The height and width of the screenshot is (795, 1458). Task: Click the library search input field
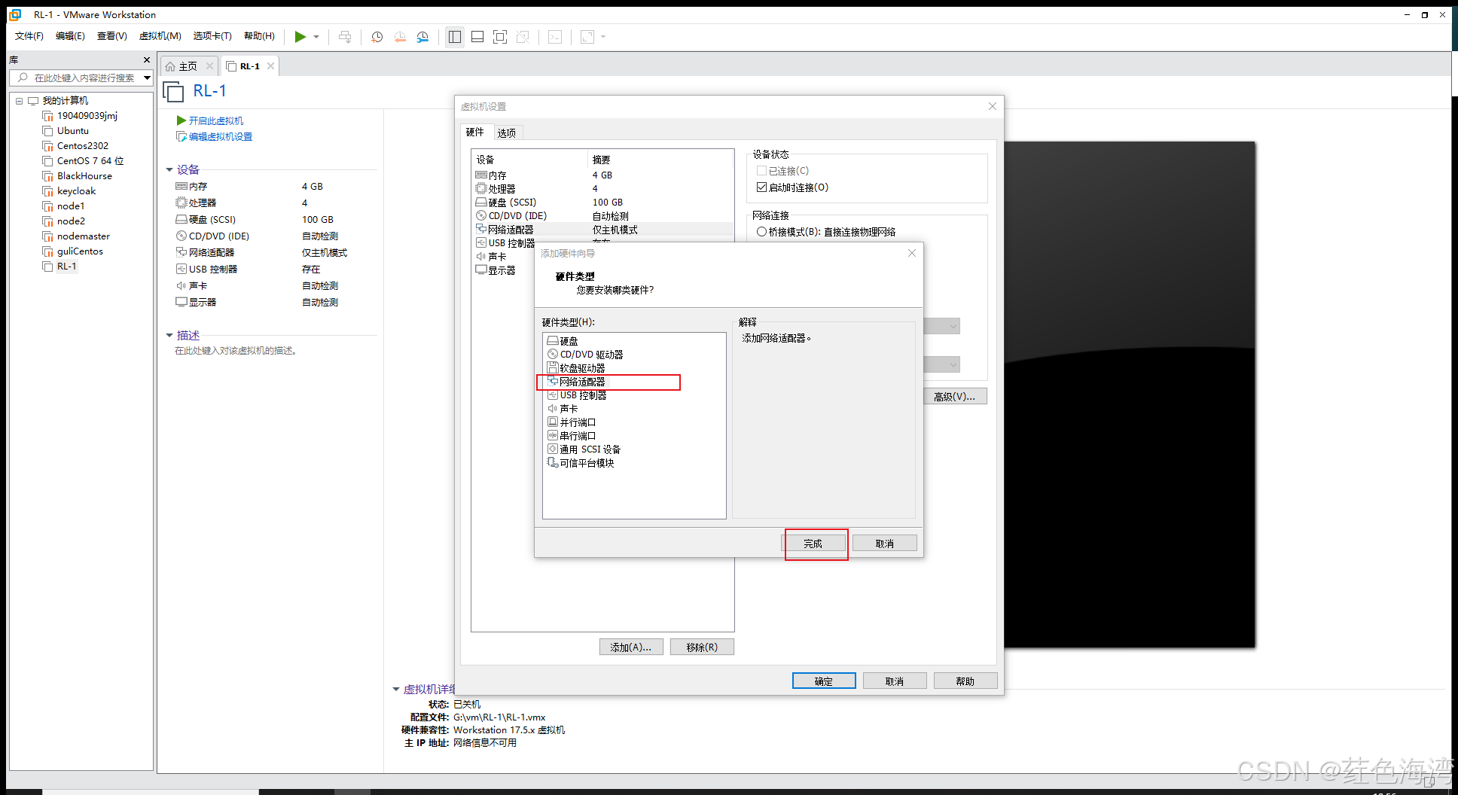(81, 78)
